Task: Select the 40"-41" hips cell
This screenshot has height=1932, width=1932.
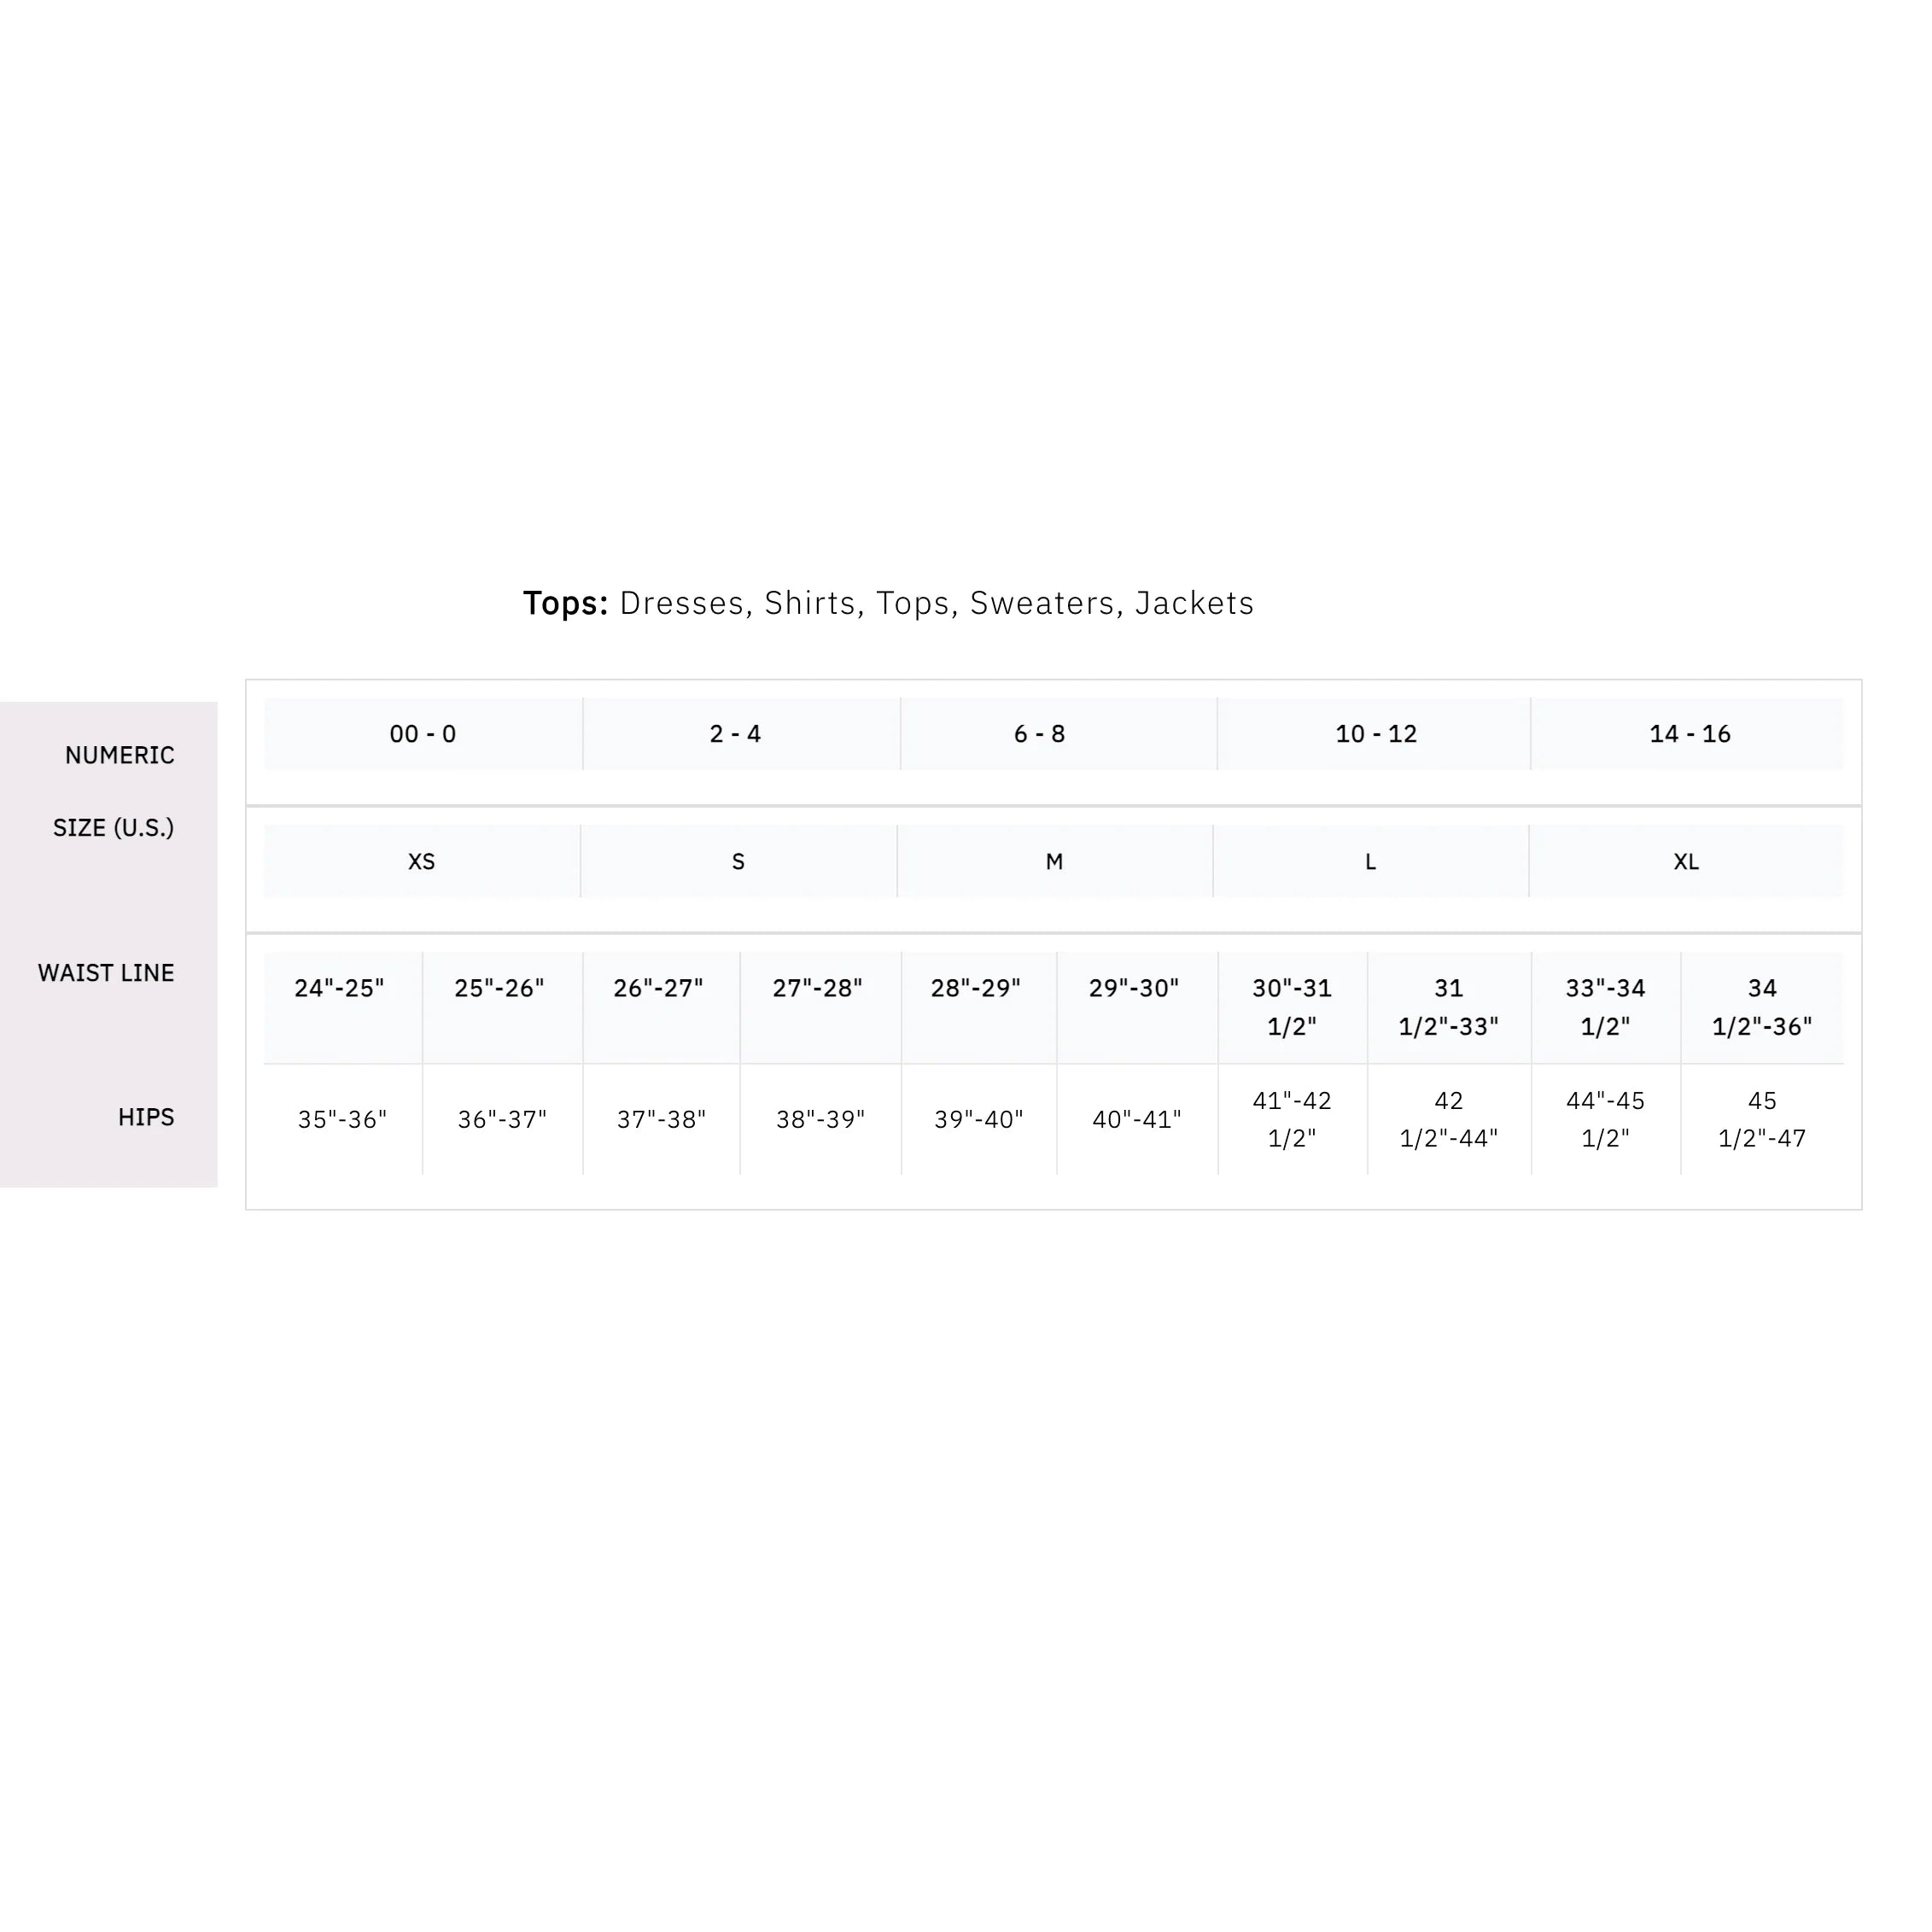Action: point(1136,1119)
